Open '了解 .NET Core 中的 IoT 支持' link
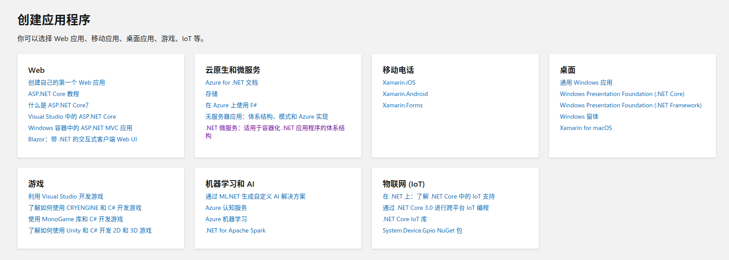Image resolution: width=729 pixels, height=260 pixels. [x=439, y=196]
